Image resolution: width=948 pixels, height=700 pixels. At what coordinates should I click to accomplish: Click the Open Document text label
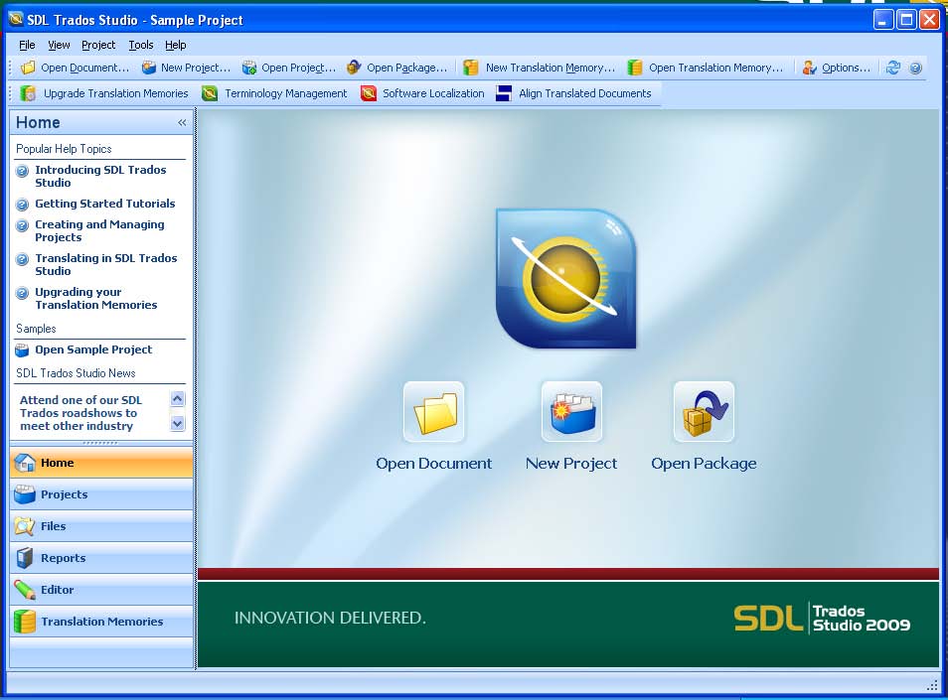click(433, 464)
